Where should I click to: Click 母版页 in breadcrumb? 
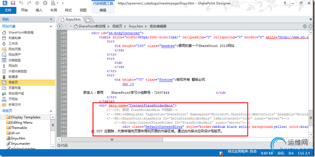click(117, 26)
